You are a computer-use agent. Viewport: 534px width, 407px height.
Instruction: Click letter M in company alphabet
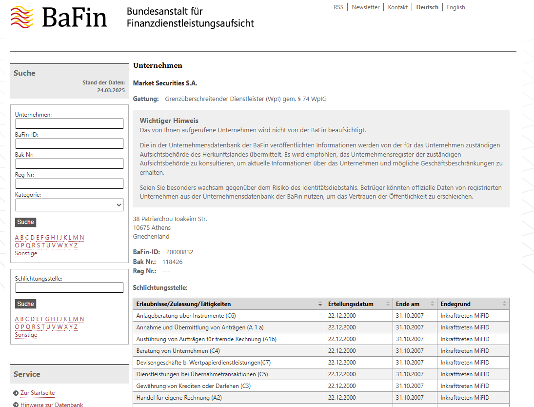pyautogui.click(x=76, y=238)
